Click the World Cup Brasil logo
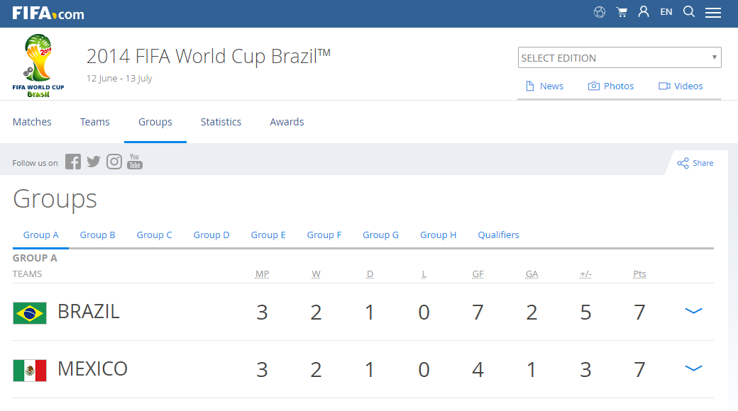738x411 pixels. click(x=38, y=65)
